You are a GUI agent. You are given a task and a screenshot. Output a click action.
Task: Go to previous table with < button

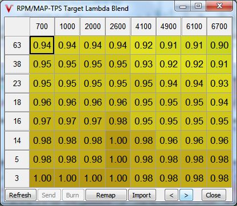point(171,195)
